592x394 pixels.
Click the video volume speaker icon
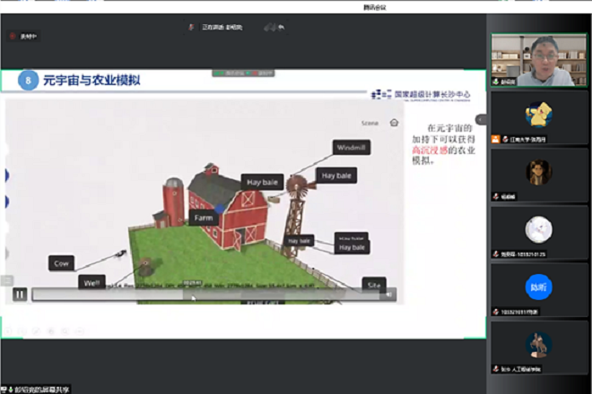(387, 294)
